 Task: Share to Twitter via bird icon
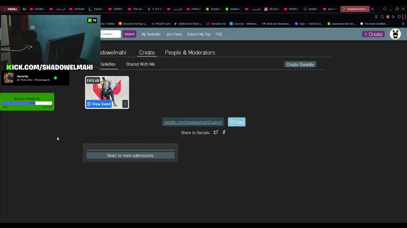click(216, 132)
